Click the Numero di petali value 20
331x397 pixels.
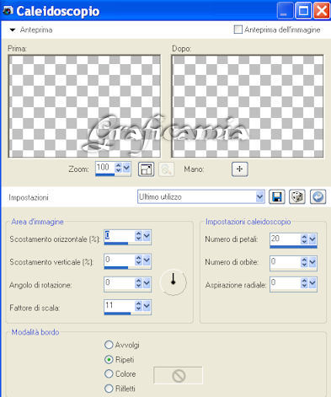(x=275, y=239)
